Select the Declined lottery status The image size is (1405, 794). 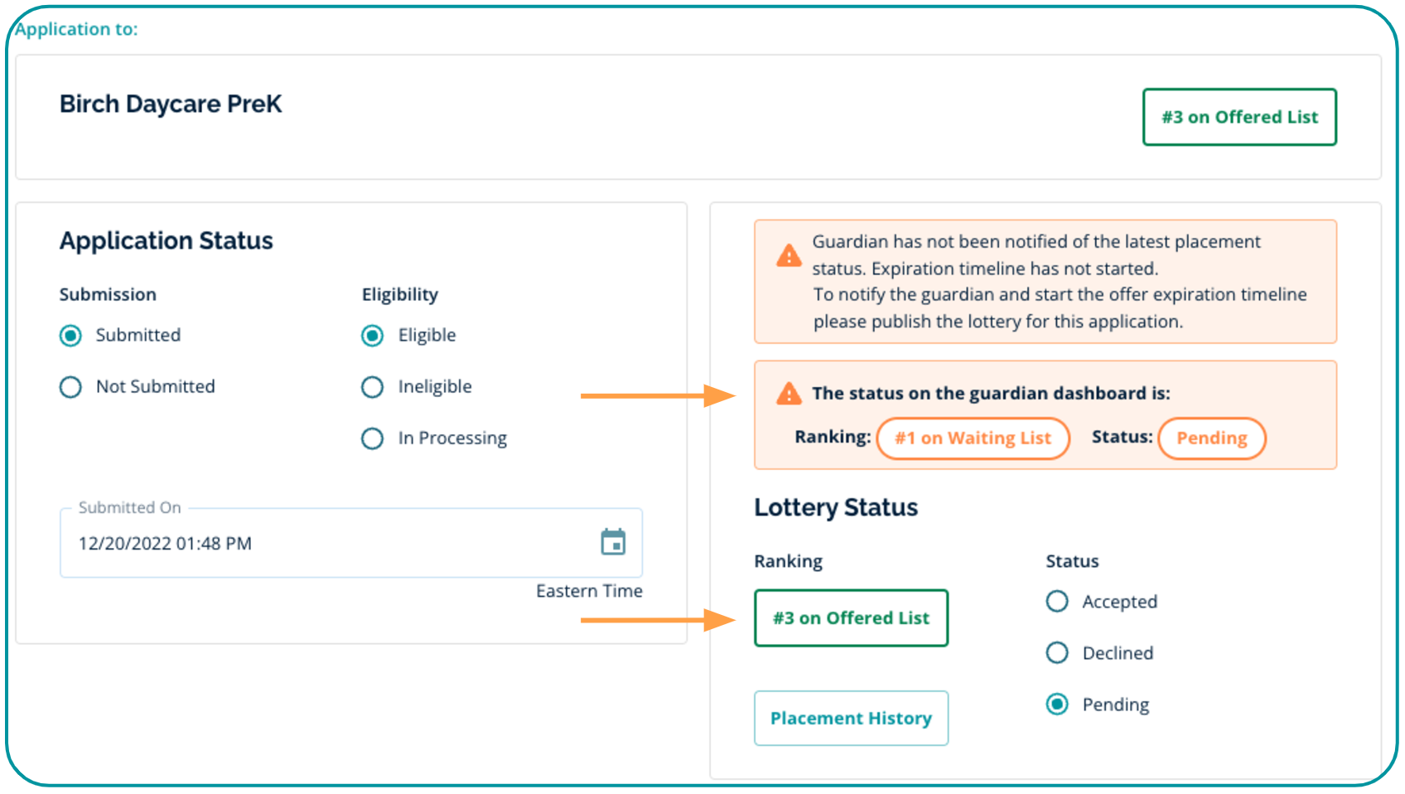pos(1057,653)
